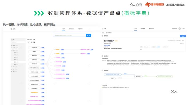This screenshot has height=105, width=187.
Task: Focus the filter field in the left sidebar
Action: pos(18,42)
